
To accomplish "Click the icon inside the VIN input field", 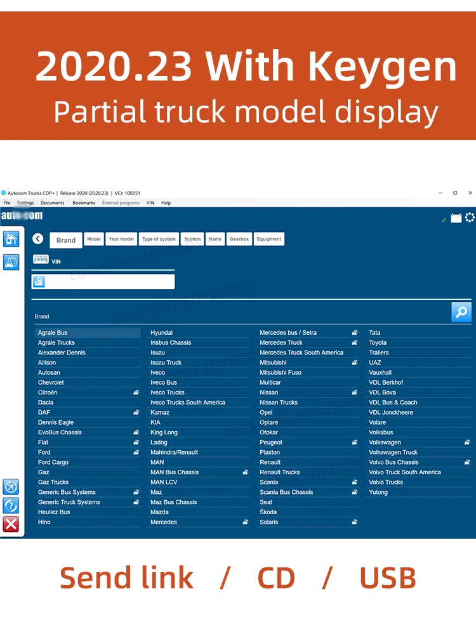I will click(39, 281).
